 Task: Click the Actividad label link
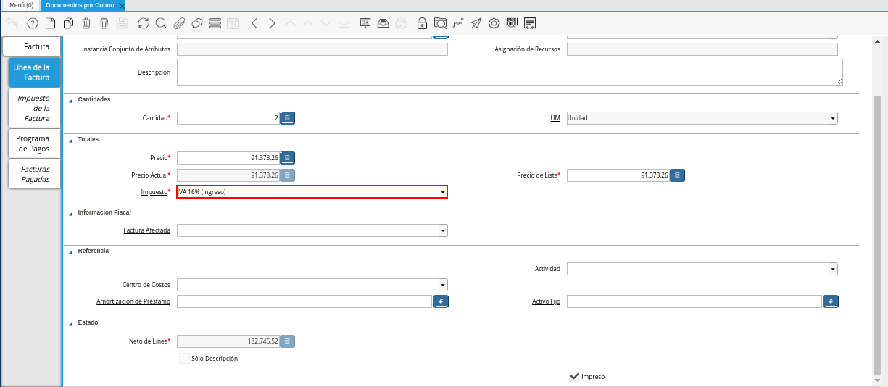pos(547,269)
